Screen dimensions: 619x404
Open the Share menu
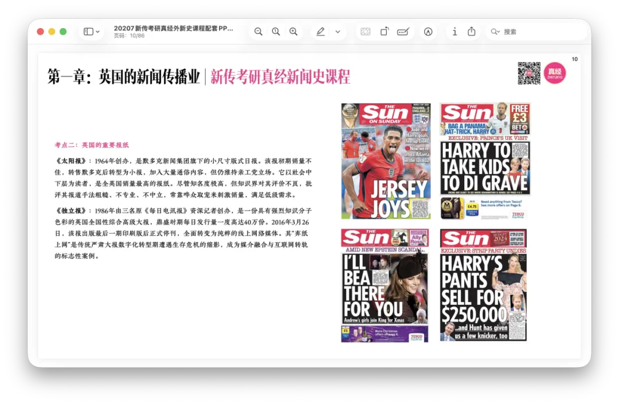pyautogui.click(x=471, y=32)
